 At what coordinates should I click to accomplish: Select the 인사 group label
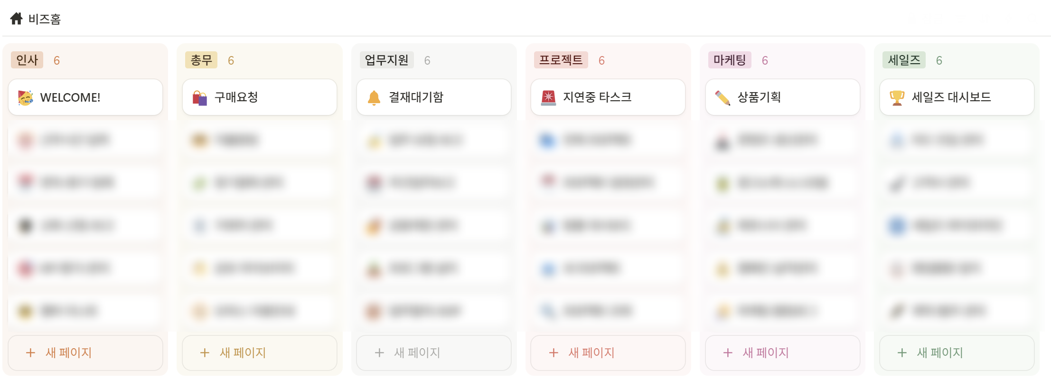[x=27, y=60]
